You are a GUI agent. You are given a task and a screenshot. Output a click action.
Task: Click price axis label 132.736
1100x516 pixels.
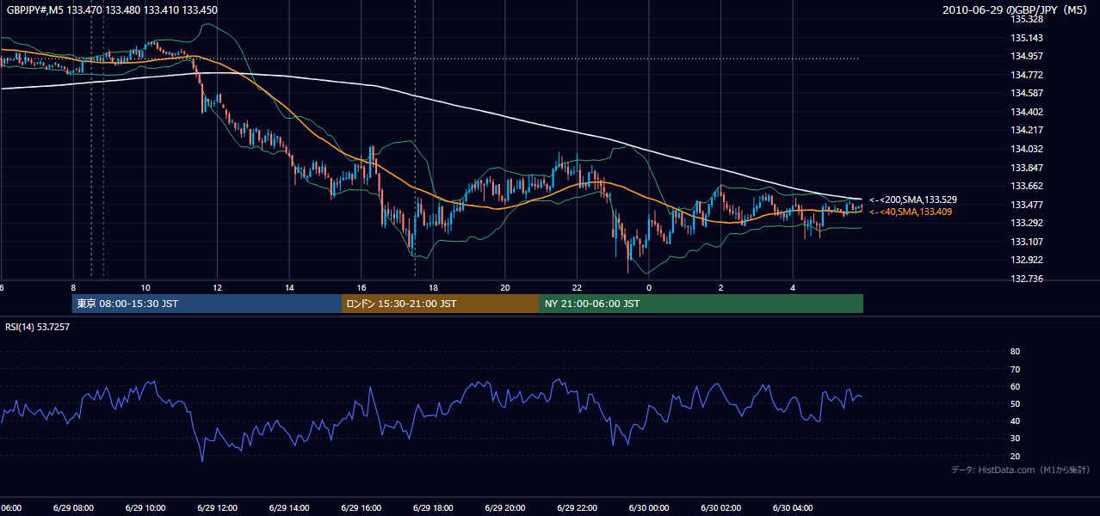pyautogui.click(x=1028, y=279)
